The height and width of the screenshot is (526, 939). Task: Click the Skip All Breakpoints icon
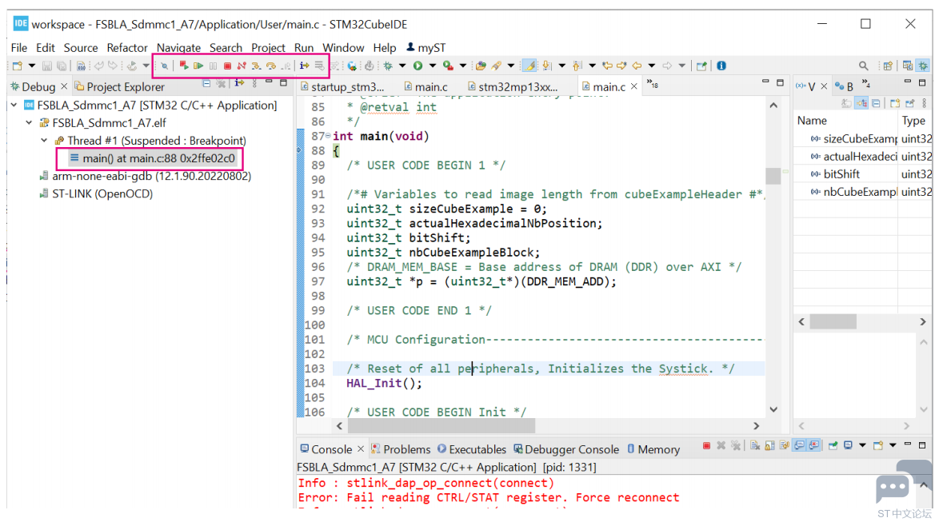pyautogui.click(x=164, y=66)
